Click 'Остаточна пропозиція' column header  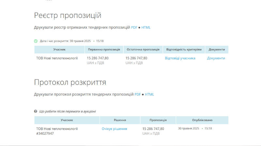click(x=143, y=49)
